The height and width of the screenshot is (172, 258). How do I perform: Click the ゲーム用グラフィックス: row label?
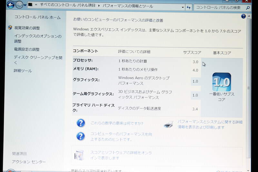93,94
